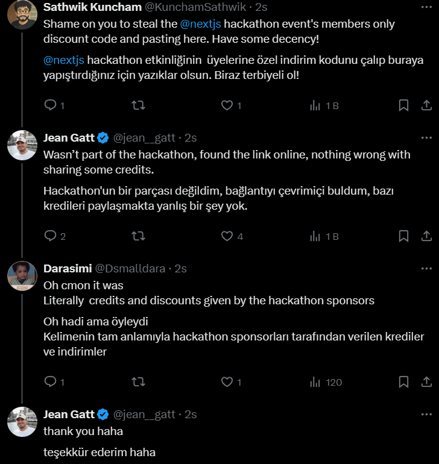The width and height of the screenshot is (439, 464).
Task: Like Jean Gatt's hackathon reply
Action: [x=227, y=236]
